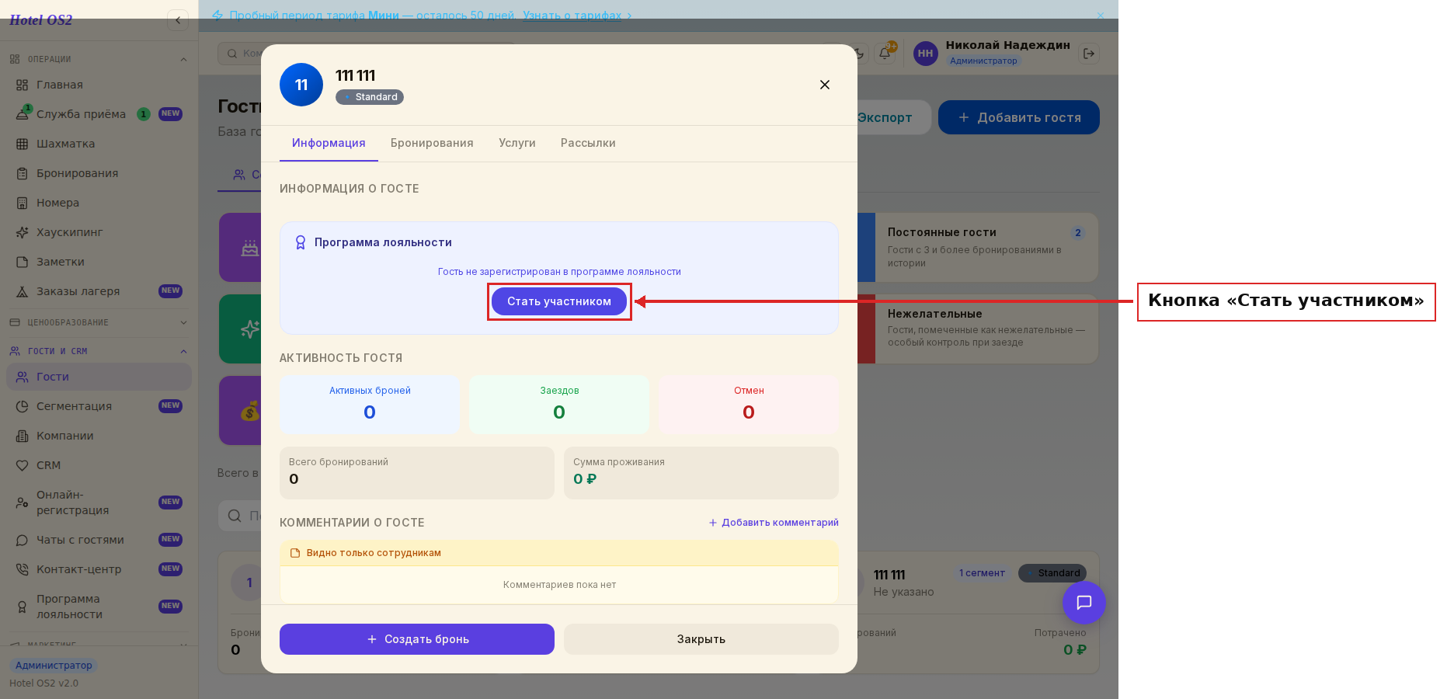Dismiss the trial period banner
Image resolution: width=1454 pixels, height=699 pixels.
click(x=1101, y=16)
